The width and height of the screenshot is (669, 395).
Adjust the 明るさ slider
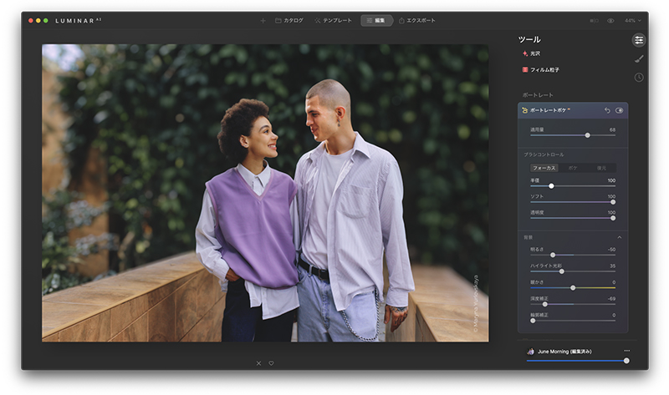coord(573,255)
